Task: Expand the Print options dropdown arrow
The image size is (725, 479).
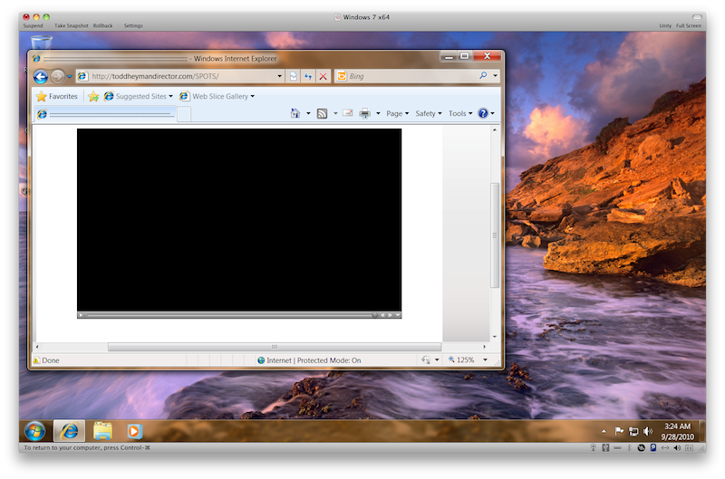Action: [378, 113]
